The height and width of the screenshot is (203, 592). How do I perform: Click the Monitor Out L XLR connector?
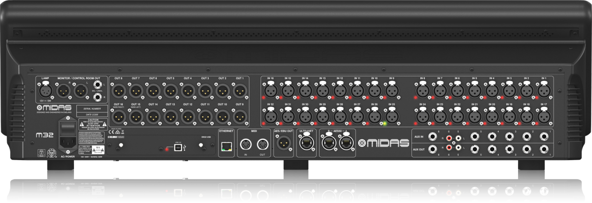(80, 90)
